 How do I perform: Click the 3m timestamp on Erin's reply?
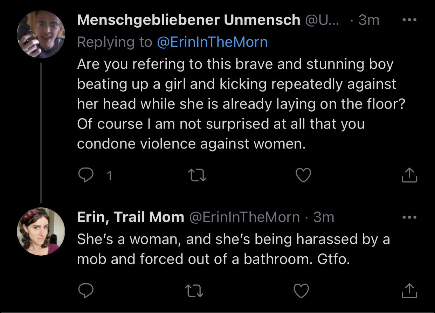324,217
